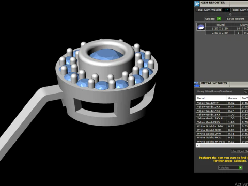The height and width of the screenshot is (186, 248).
Task: Click the Gem Reporter panel icon
Action: click(197, 4)
